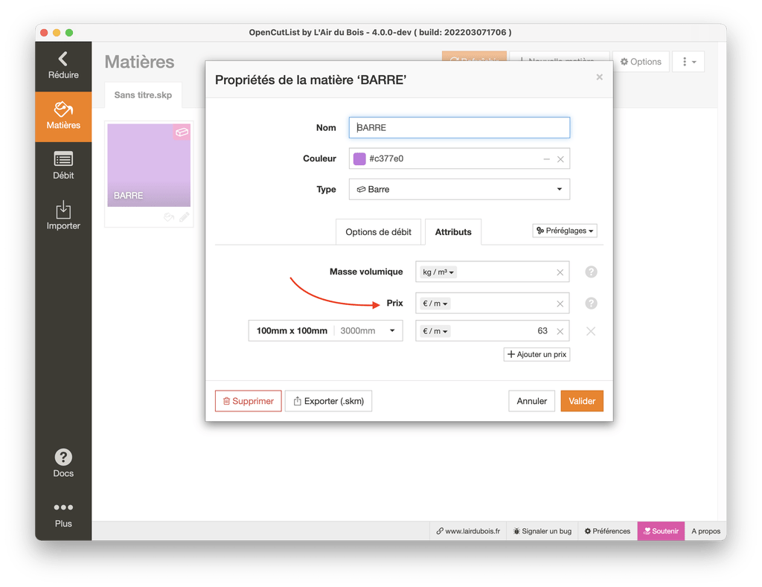This screenshot has height=587, width=762.
Task: Open the Débit sidebar section
Action: pyautogui.click(x=63, y=166)
